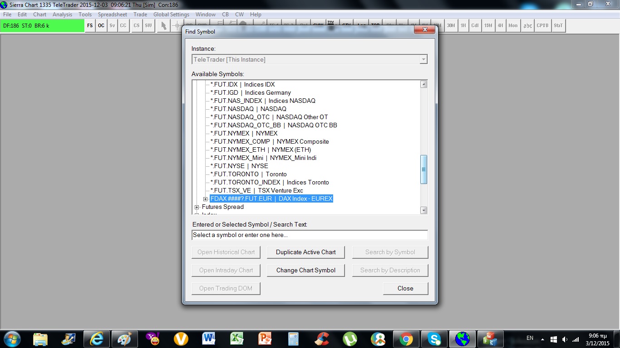Select *.FUT.IDX | Indices IDX symbol

click(243, 84)
